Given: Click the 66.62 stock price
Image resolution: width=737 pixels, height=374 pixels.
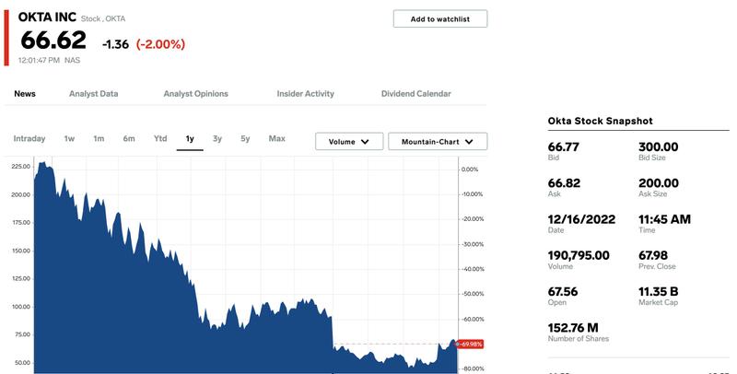Looking at the screenshot, I should (53, 40).
